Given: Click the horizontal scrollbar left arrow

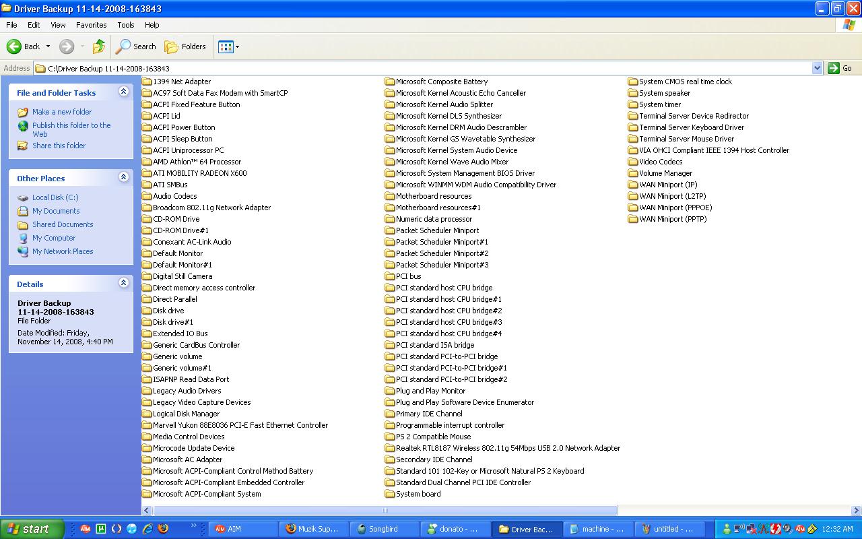Looking at the screenshot, I should (147, 510).
